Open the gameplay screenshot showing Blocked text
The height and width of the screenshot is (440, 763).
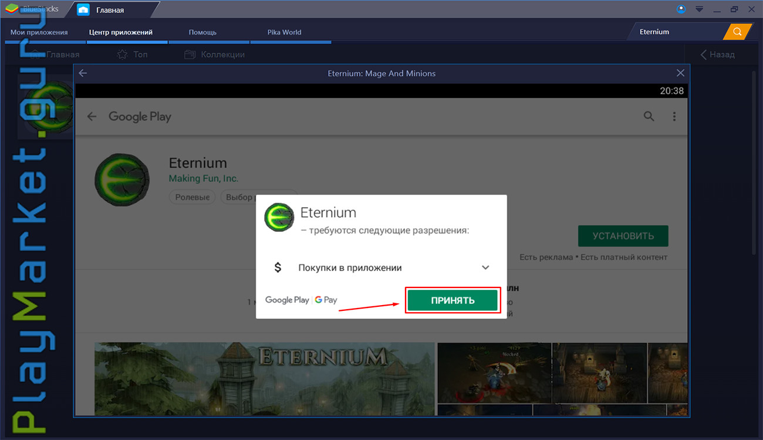coord(494,372)
